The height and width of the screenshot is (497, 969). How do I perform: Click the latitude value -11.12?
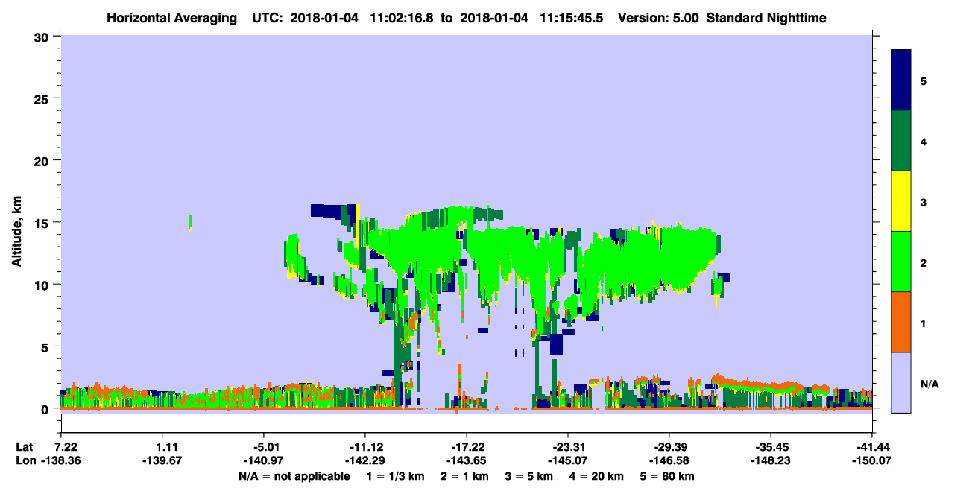point(365,447)
